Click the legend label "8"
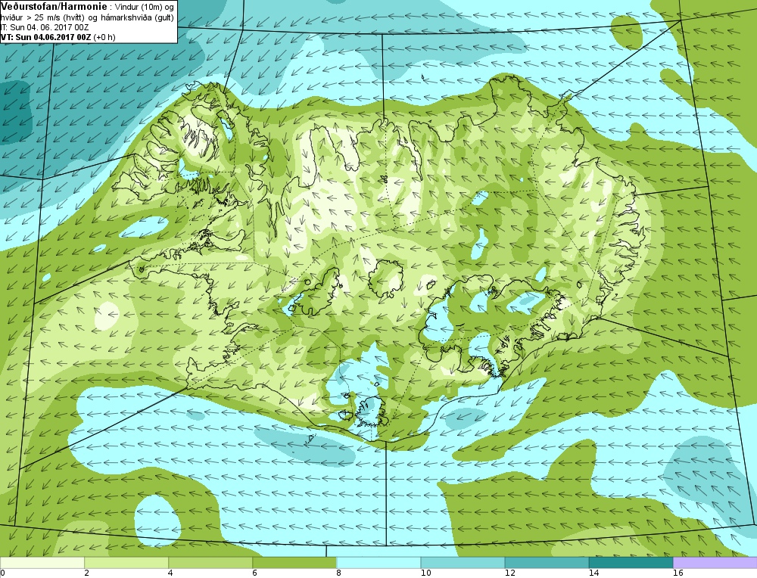The height and width of the screenshot is (578, 757). (x=338, y=573)
